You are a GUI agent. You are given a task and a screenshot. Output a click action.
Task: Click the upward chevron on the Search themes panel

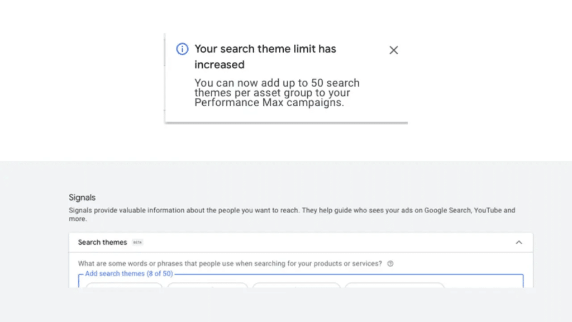(x=518, y=242)
